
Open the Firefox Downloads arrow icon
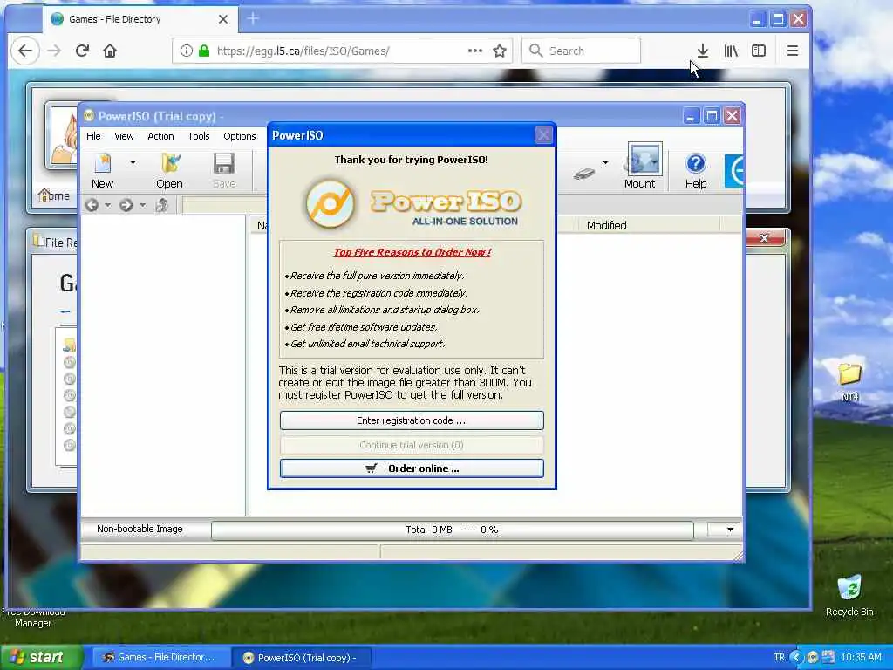click(703, 51)
